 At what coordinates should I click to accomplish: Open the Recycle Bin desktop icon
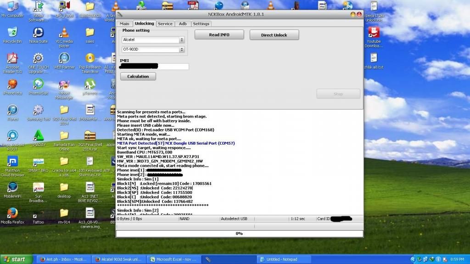pos(12,33)
